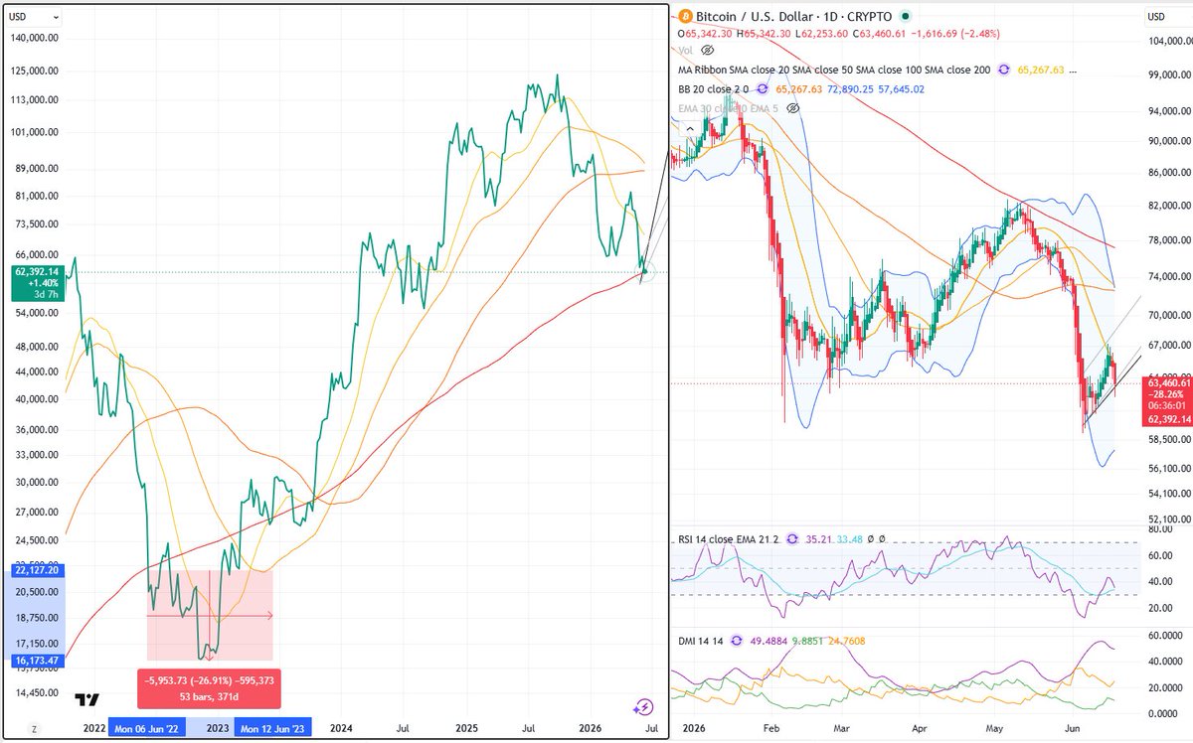
Task: Click the purple lightning go-to-realtime icon
Action: [x=644, y=706]
